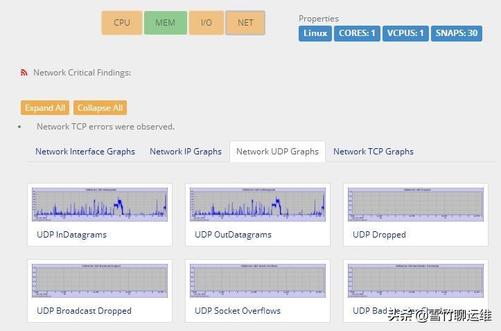Viewport: 501px width, 331px height.
Task: Switch to the I/O section
Action: 206,22
